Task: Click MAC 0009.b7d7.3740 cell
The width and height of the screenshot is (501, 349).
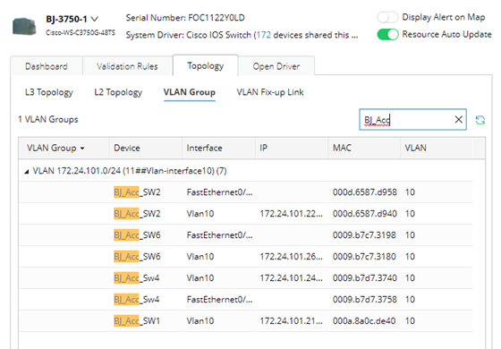Action: coord(365,277)
